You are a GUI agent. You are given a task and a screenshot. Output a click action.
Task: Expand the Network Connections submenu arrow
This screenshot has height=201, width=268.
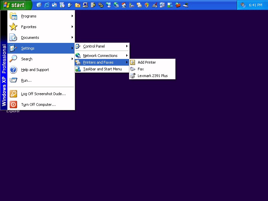click(x=127, y=56)
